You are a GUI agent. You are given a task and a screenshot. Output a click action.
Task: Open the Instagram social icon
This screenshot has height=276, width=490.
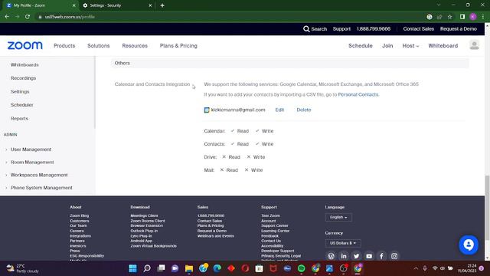click(x=394, y=256)
